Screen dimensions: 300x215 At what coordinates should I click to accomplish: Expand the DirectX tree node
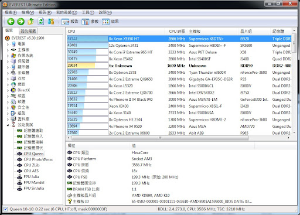(8, 90)
